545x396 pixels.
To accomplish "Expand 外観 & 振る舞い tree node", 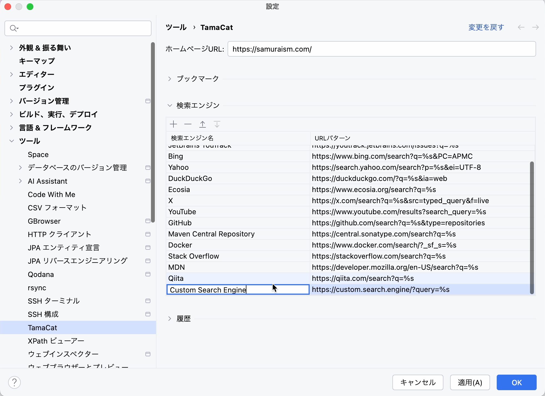I will point(11,48).
